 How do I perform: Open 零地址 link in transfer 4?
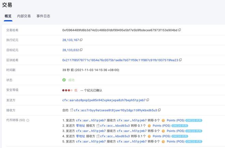[x=80, y=136]
